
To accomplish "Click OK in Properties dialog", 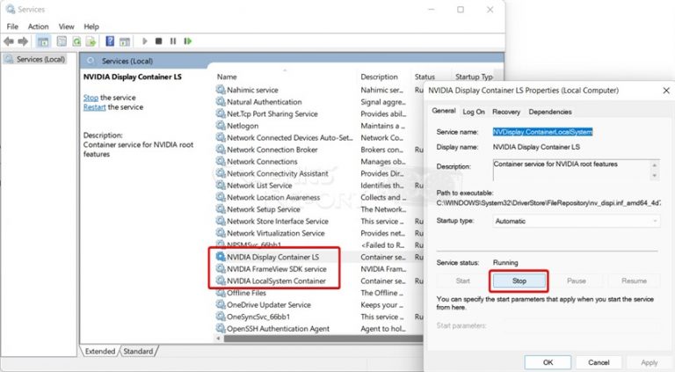I will [548, 362].
